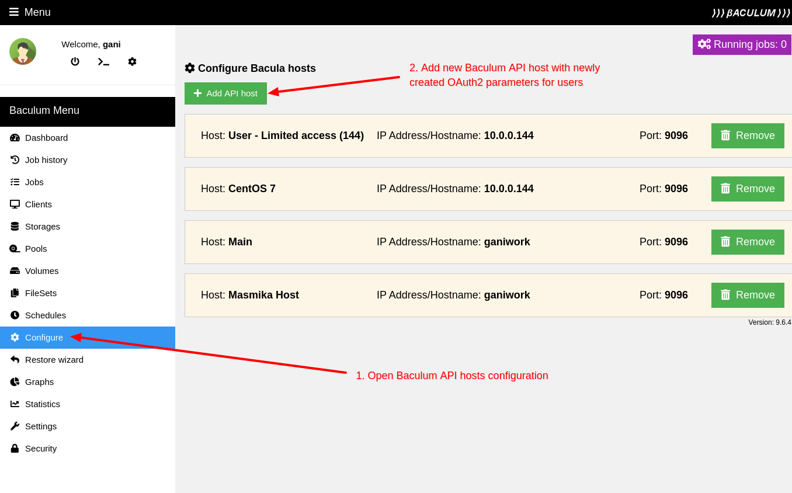This screenshot has width=792, height=493.
Task: Select the Configure Bacula hosts heading
Action: [x=250, y=68]
